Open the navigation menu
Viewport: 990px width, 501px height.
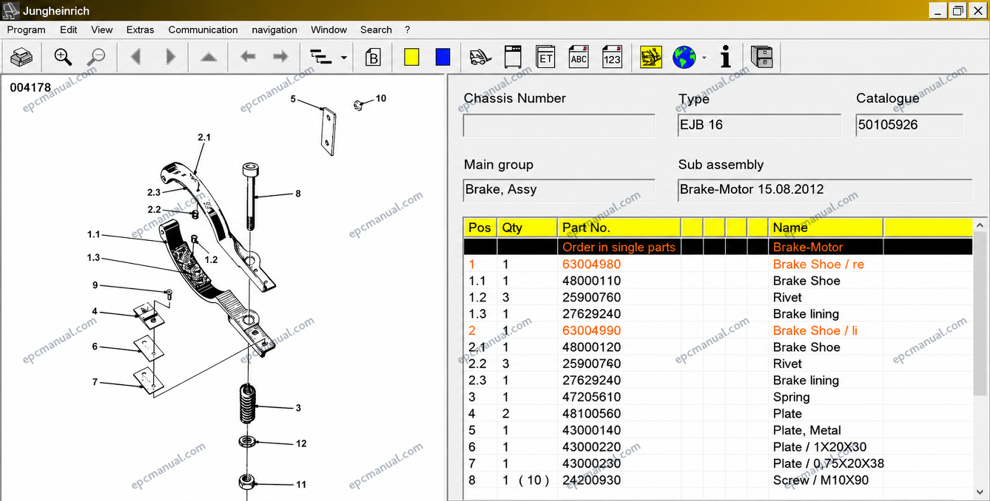click(x=275, y=30)
